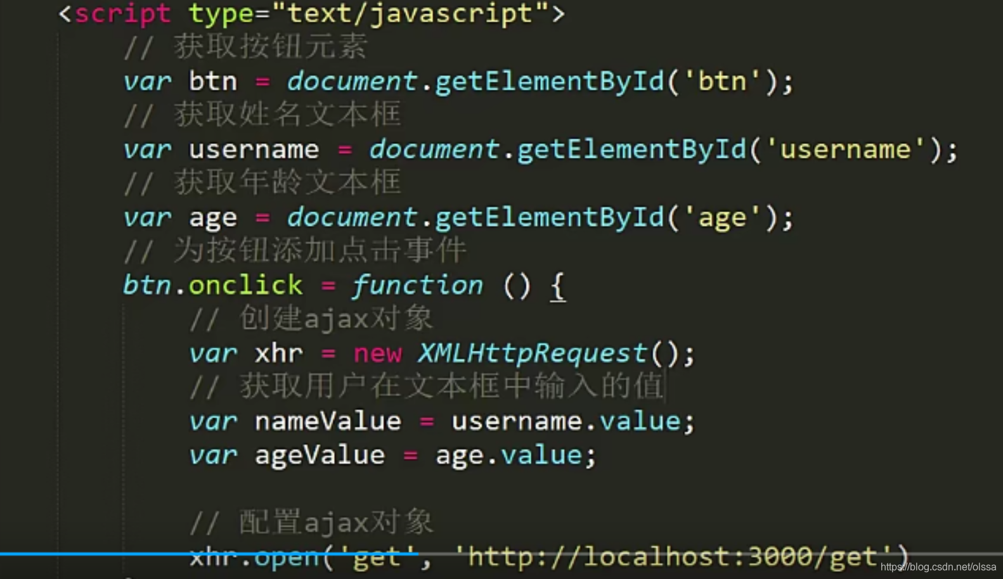Click the opening script tag line
The height and width of the screenshot is (579, 1003).
tap(311, 13)
